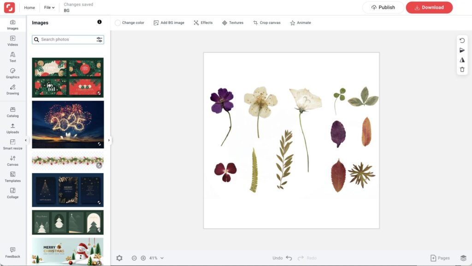Open the Text tool in sidebar

pyautogui.click(x=13, y=57)
